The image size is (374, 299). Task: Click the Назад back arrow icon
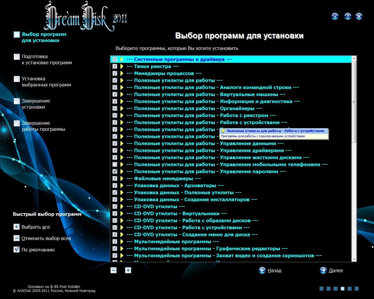[x=262, y=270]
